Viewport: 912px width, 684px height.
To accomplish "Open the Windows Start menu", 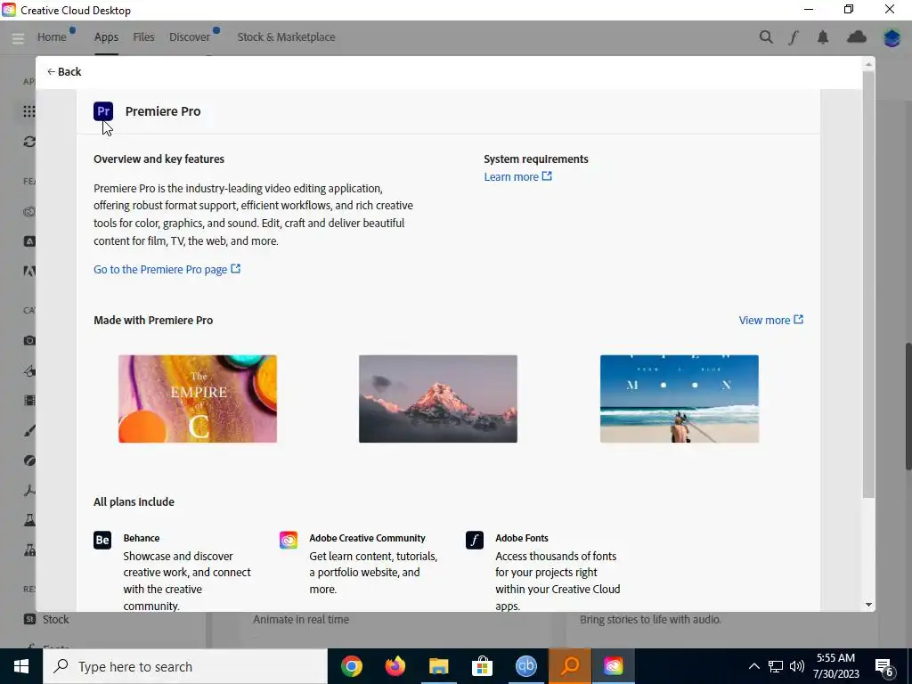I will 21,666.
